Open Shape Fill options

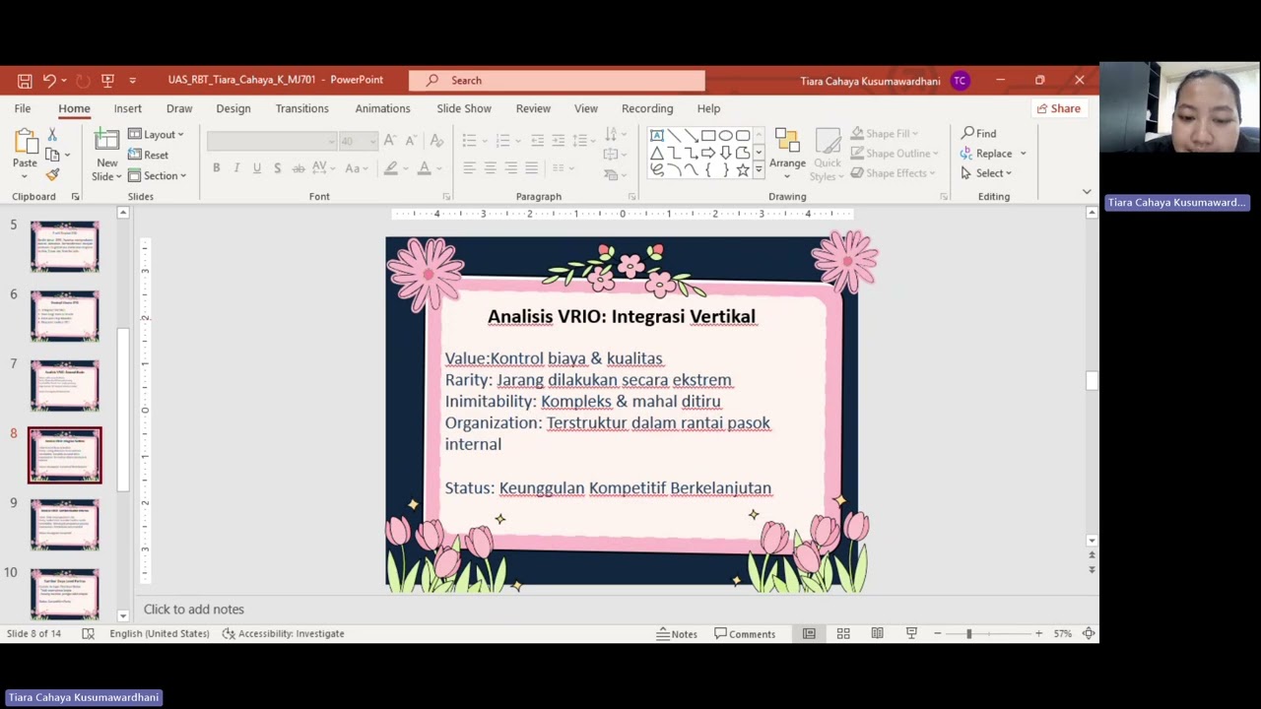885,134
